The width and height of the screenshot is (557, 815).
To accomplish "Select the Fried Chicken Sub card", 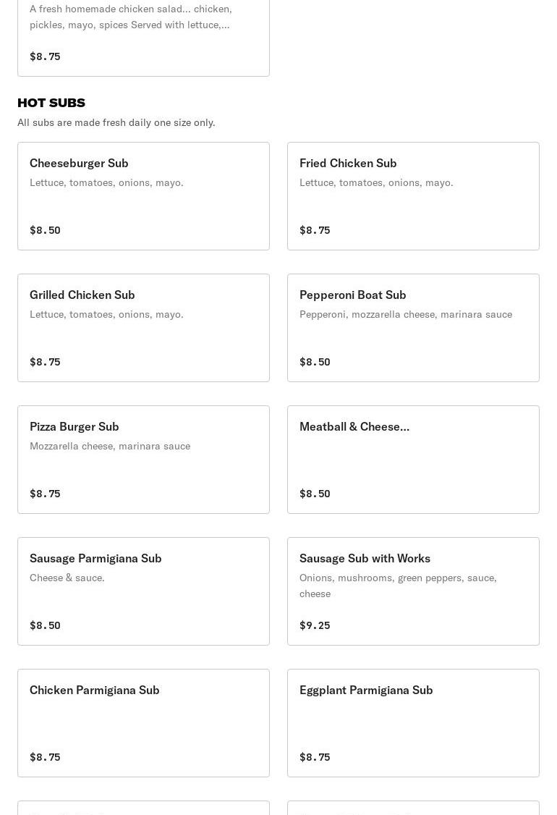I will (413, 195).
